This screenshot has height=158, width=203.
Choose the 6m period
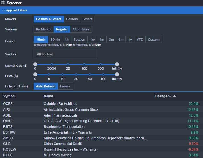121,39
